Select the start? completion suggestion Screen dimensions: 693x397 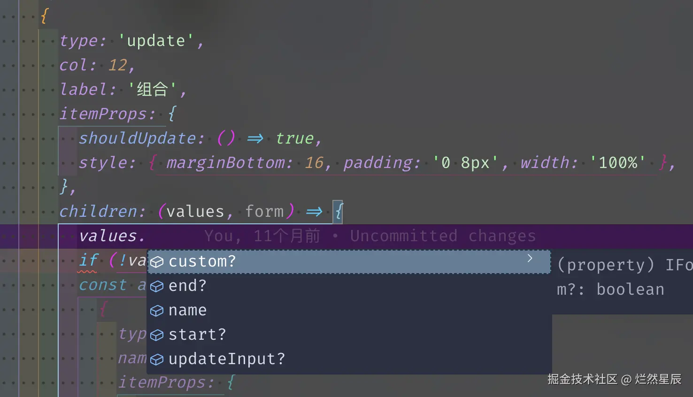[x=349, y=335]
